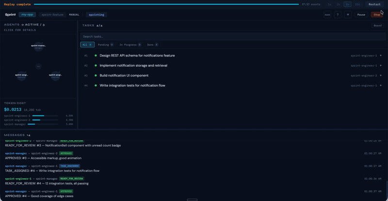Click message 'TASK_ASSIGNED: #4 — Write integration tests'
Viewport: 388px width, 201px height.
click(52, 171)
